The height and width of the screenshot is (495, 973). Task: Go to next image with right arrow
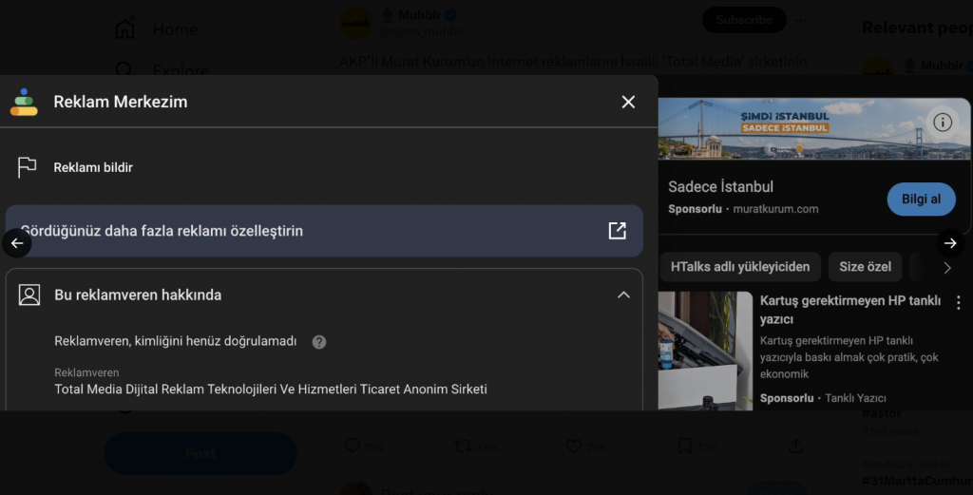point(950,243)
